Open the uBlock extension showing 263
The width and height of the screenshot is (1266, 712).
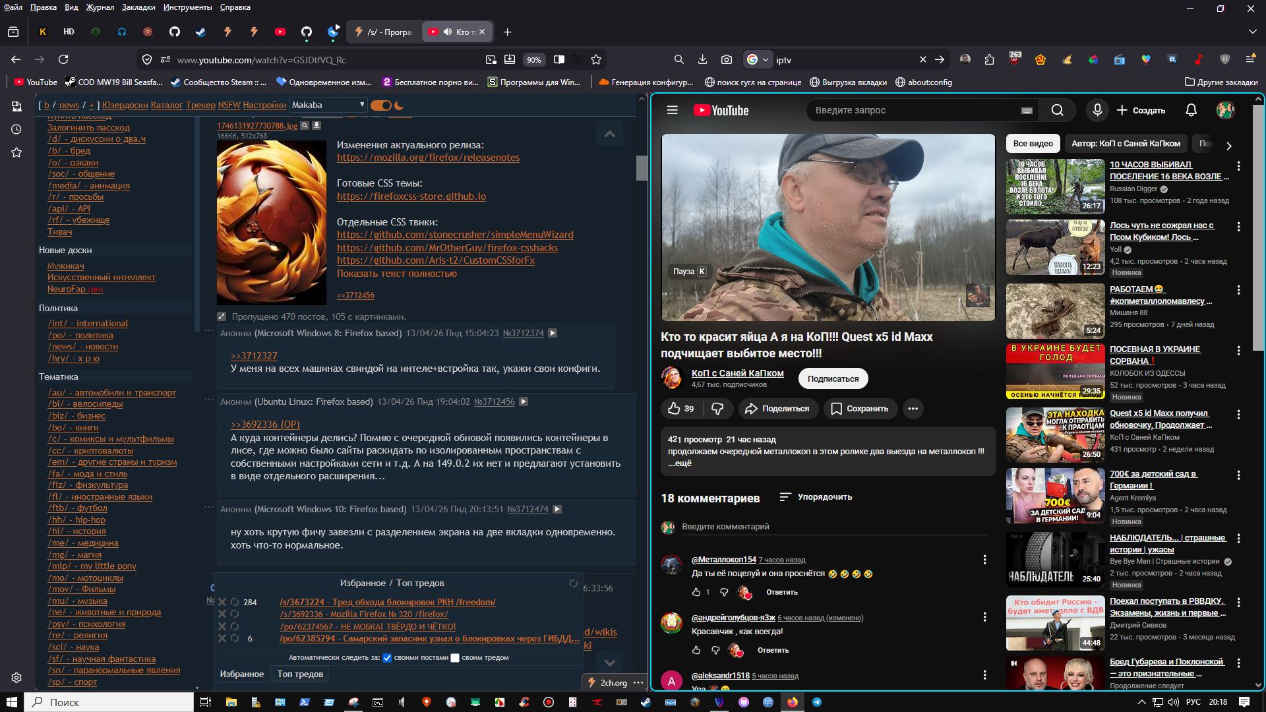(x=1015, y=59)
